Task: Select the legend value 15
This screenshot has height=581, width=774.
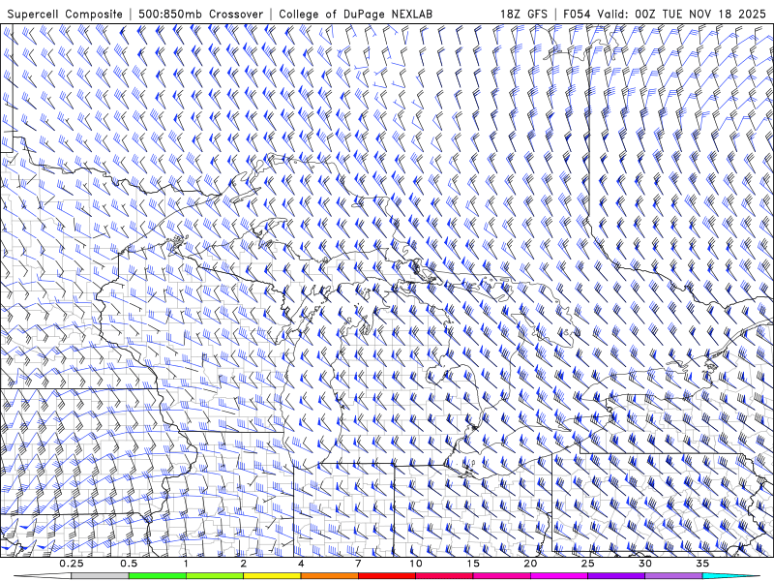Action: [x=473, y=564]
